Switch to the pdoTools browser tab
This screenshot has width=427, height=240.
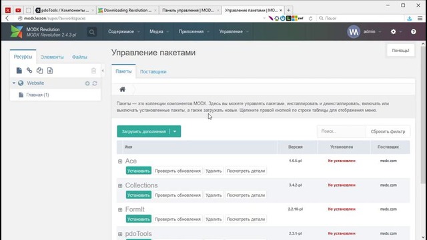(65, 11)
